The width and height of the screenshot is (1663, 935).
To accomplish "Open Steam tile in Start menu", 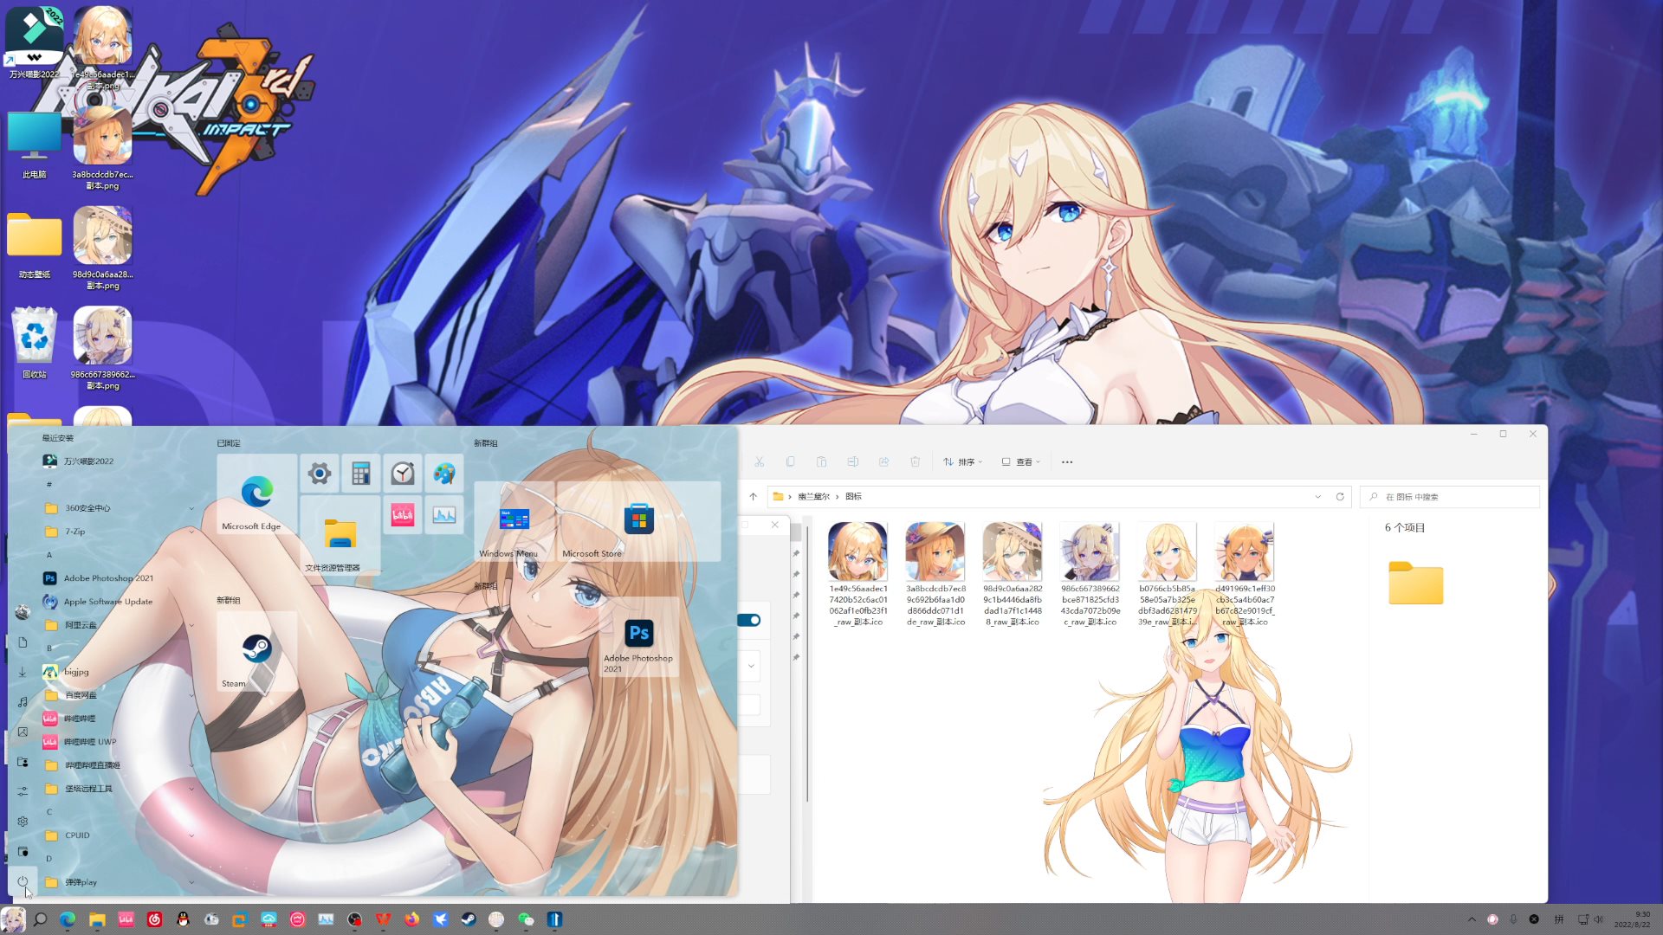I will (x=256, y=653).
